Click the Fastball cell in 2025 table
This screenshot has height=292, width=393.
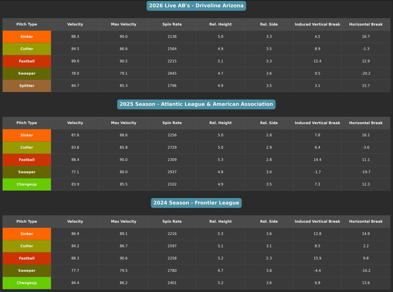[x=27, y=160]
